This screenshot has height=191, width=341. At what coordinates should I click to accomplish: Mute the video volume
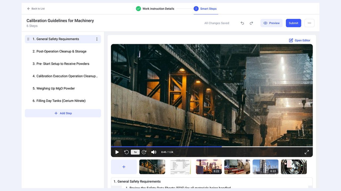click(x=154, y=152)
